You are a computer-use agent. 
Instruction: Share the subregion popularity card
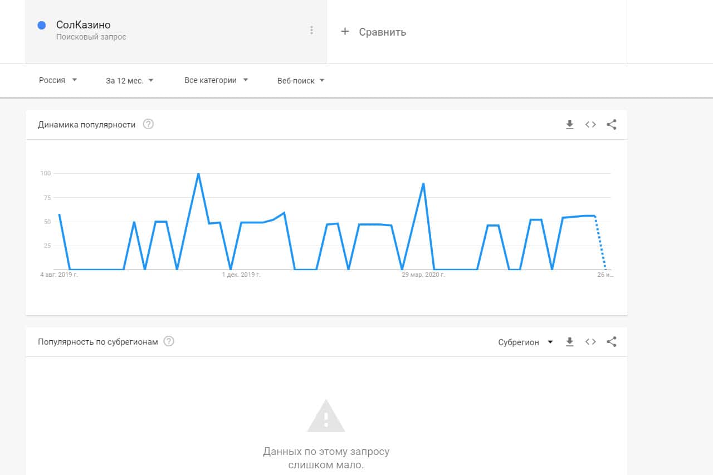coord(611,342)
